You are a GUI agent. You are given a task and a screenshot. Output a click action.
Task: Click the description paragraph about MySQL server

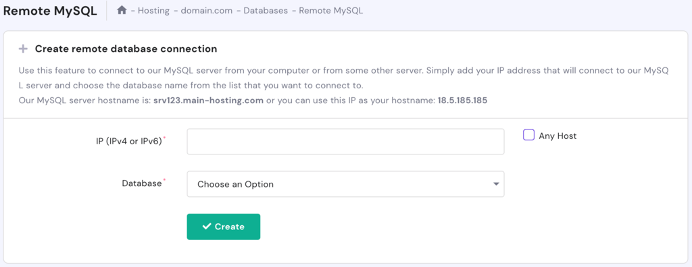pyautogui.click(x=345, y=86)
